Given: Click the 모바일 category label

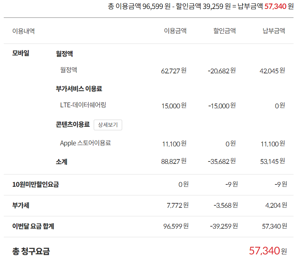Looking at the screenshot, I should click(21, 53).
